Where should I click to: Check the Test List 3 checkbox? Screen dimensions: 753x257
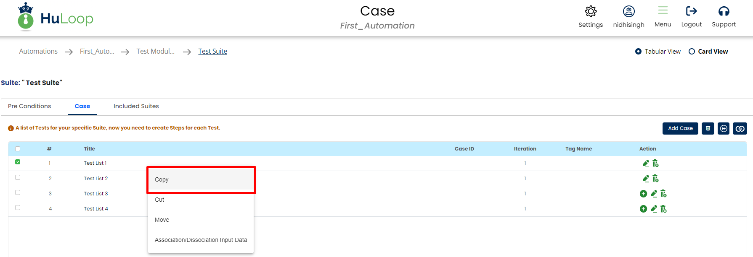tap(18, 192)
